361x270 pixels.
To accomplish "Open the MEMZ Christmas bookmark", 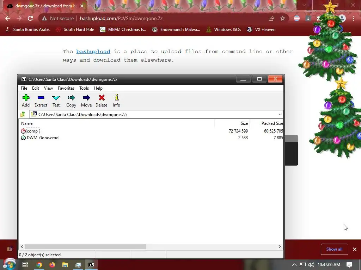I will tap(123, 30).
